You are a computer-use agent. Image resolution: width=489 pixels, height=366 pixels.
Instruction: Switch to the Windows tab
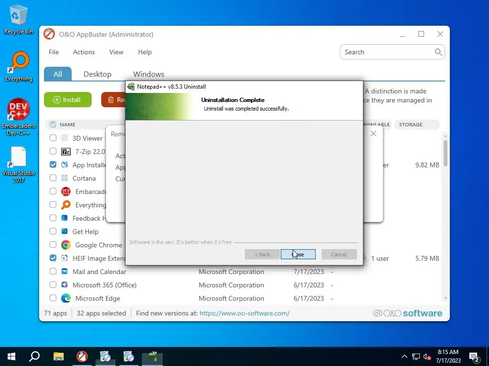point(149,74)
